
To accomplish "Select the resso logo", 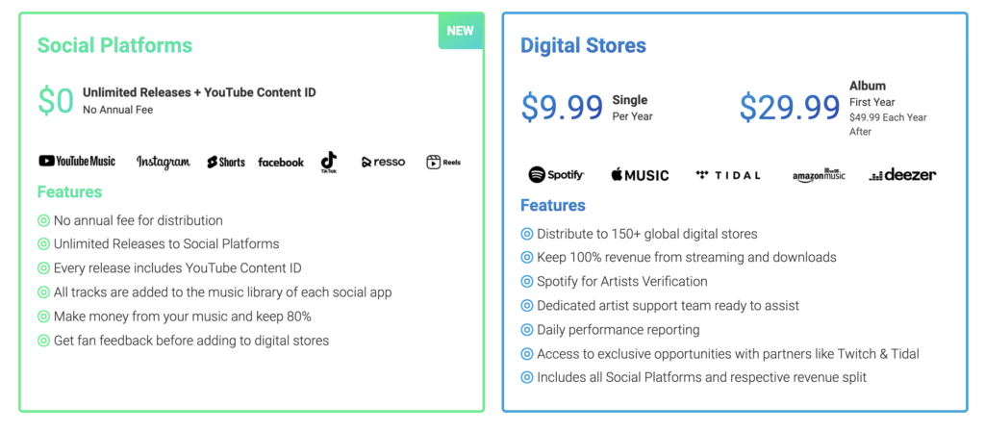I will [383, 162].
